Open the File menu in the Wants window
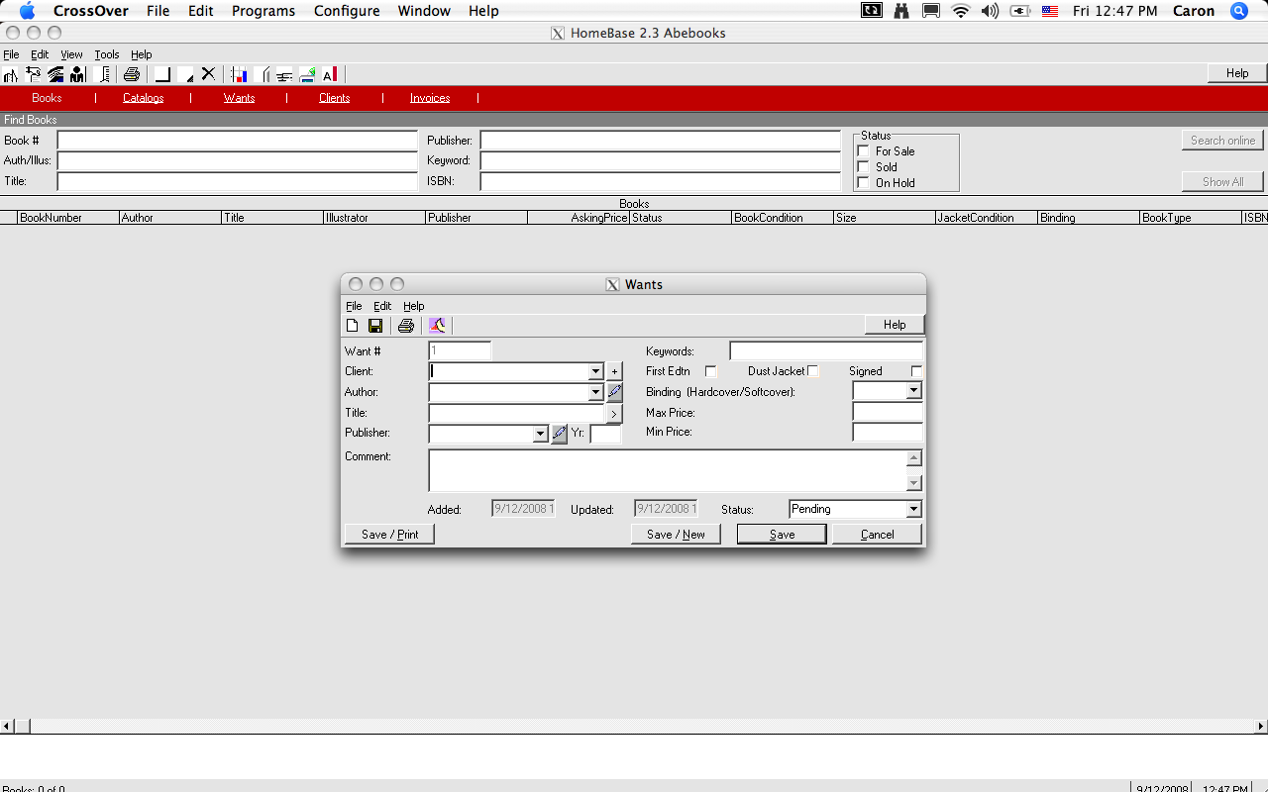 [354, 306]
